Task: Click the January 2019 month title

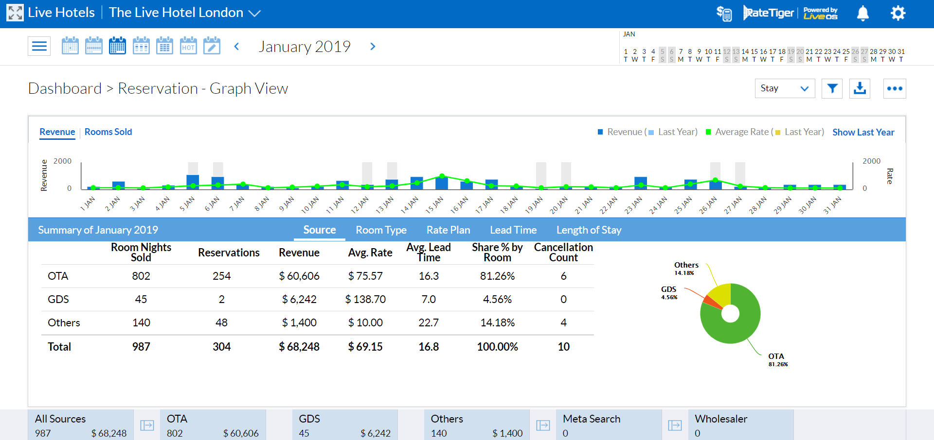Action: click(305, 47)
